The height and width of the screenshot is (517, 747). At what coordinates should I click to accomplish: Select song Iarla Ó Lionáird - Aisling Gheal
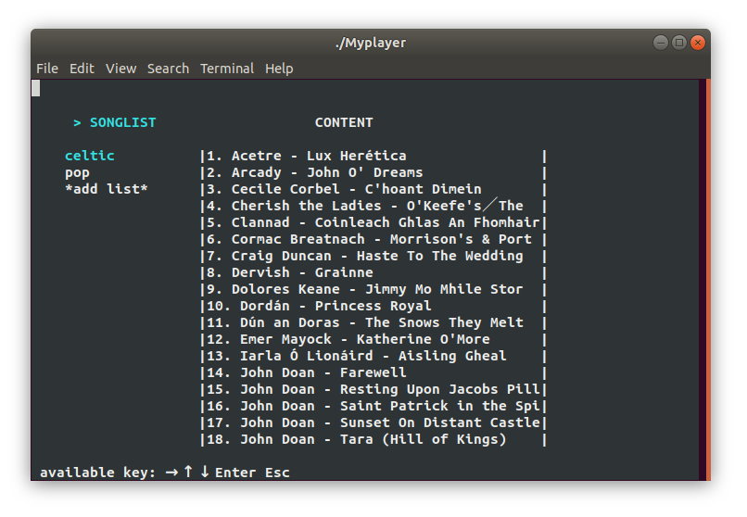[x=357, y=356]
